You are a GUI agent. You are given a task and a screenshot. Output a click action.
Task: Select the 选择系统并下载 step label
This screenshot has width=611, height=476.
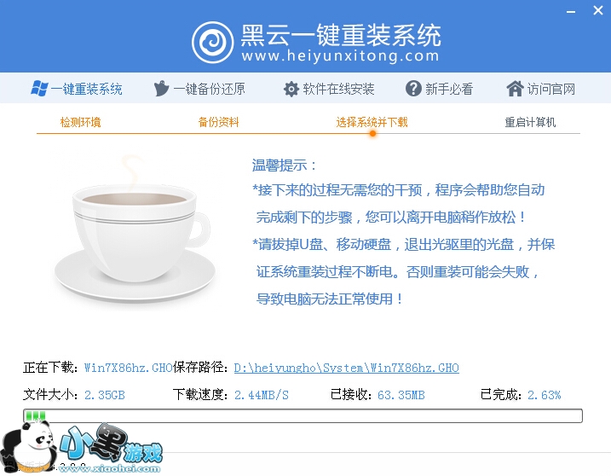[372, 122]
